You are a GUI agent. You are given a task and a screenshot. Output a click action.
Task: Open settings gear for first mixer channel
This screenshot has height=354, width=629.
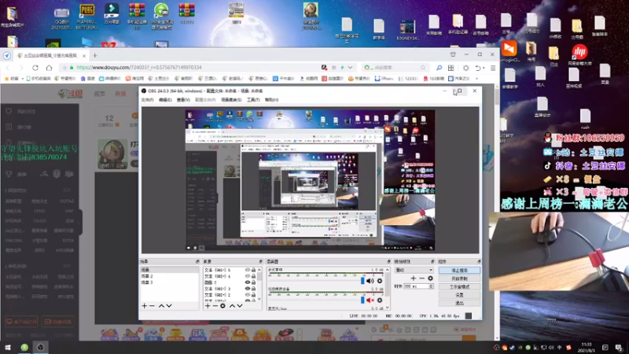click(380, 281)
